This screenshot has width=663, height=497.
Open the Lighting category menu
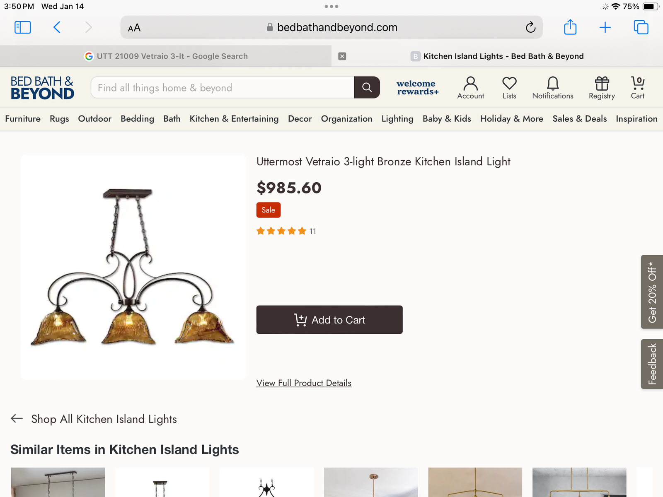[397, 119]
